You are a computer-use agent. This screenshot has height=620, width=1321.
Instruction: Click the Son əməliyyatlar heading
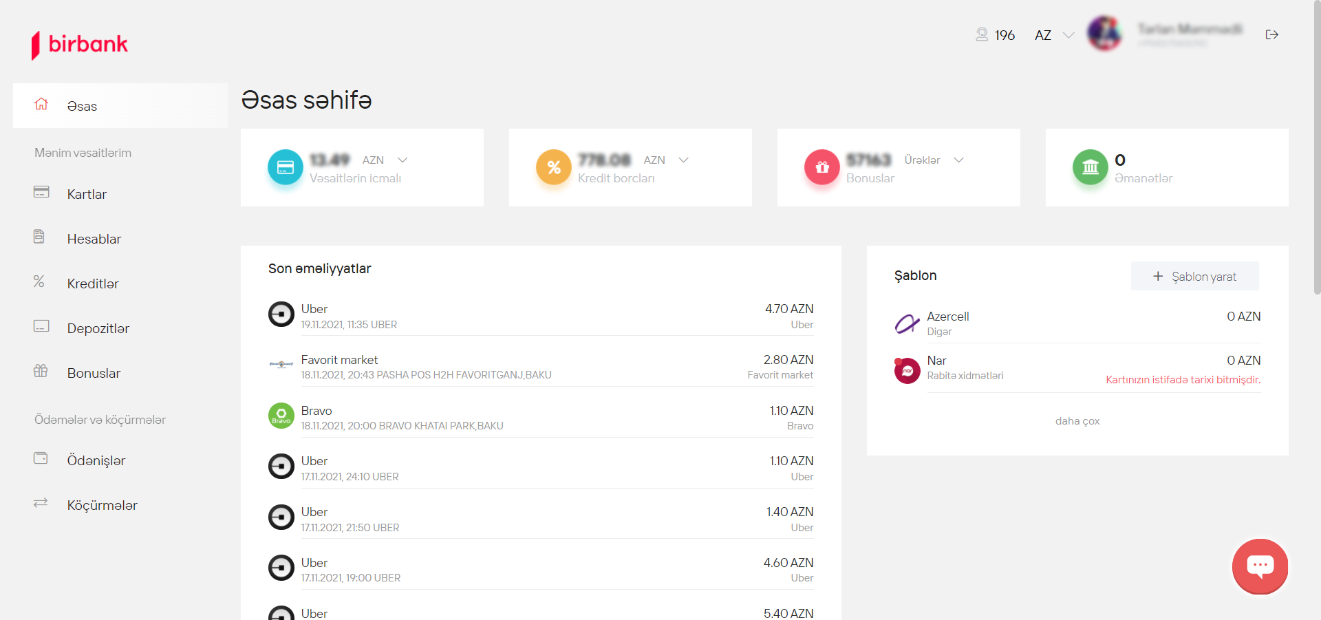click(x=320, y=268)
